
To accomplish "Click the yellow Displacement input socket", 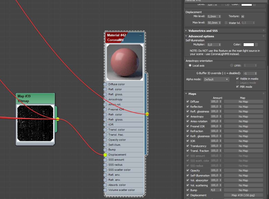I will [x=105, y=155].
